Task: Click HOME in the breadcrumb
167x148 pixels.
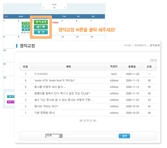Action: pos(128,45)
